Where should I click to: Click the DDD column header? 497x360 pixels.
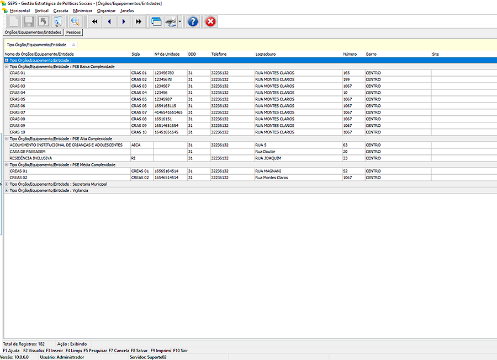click(199, 54)
